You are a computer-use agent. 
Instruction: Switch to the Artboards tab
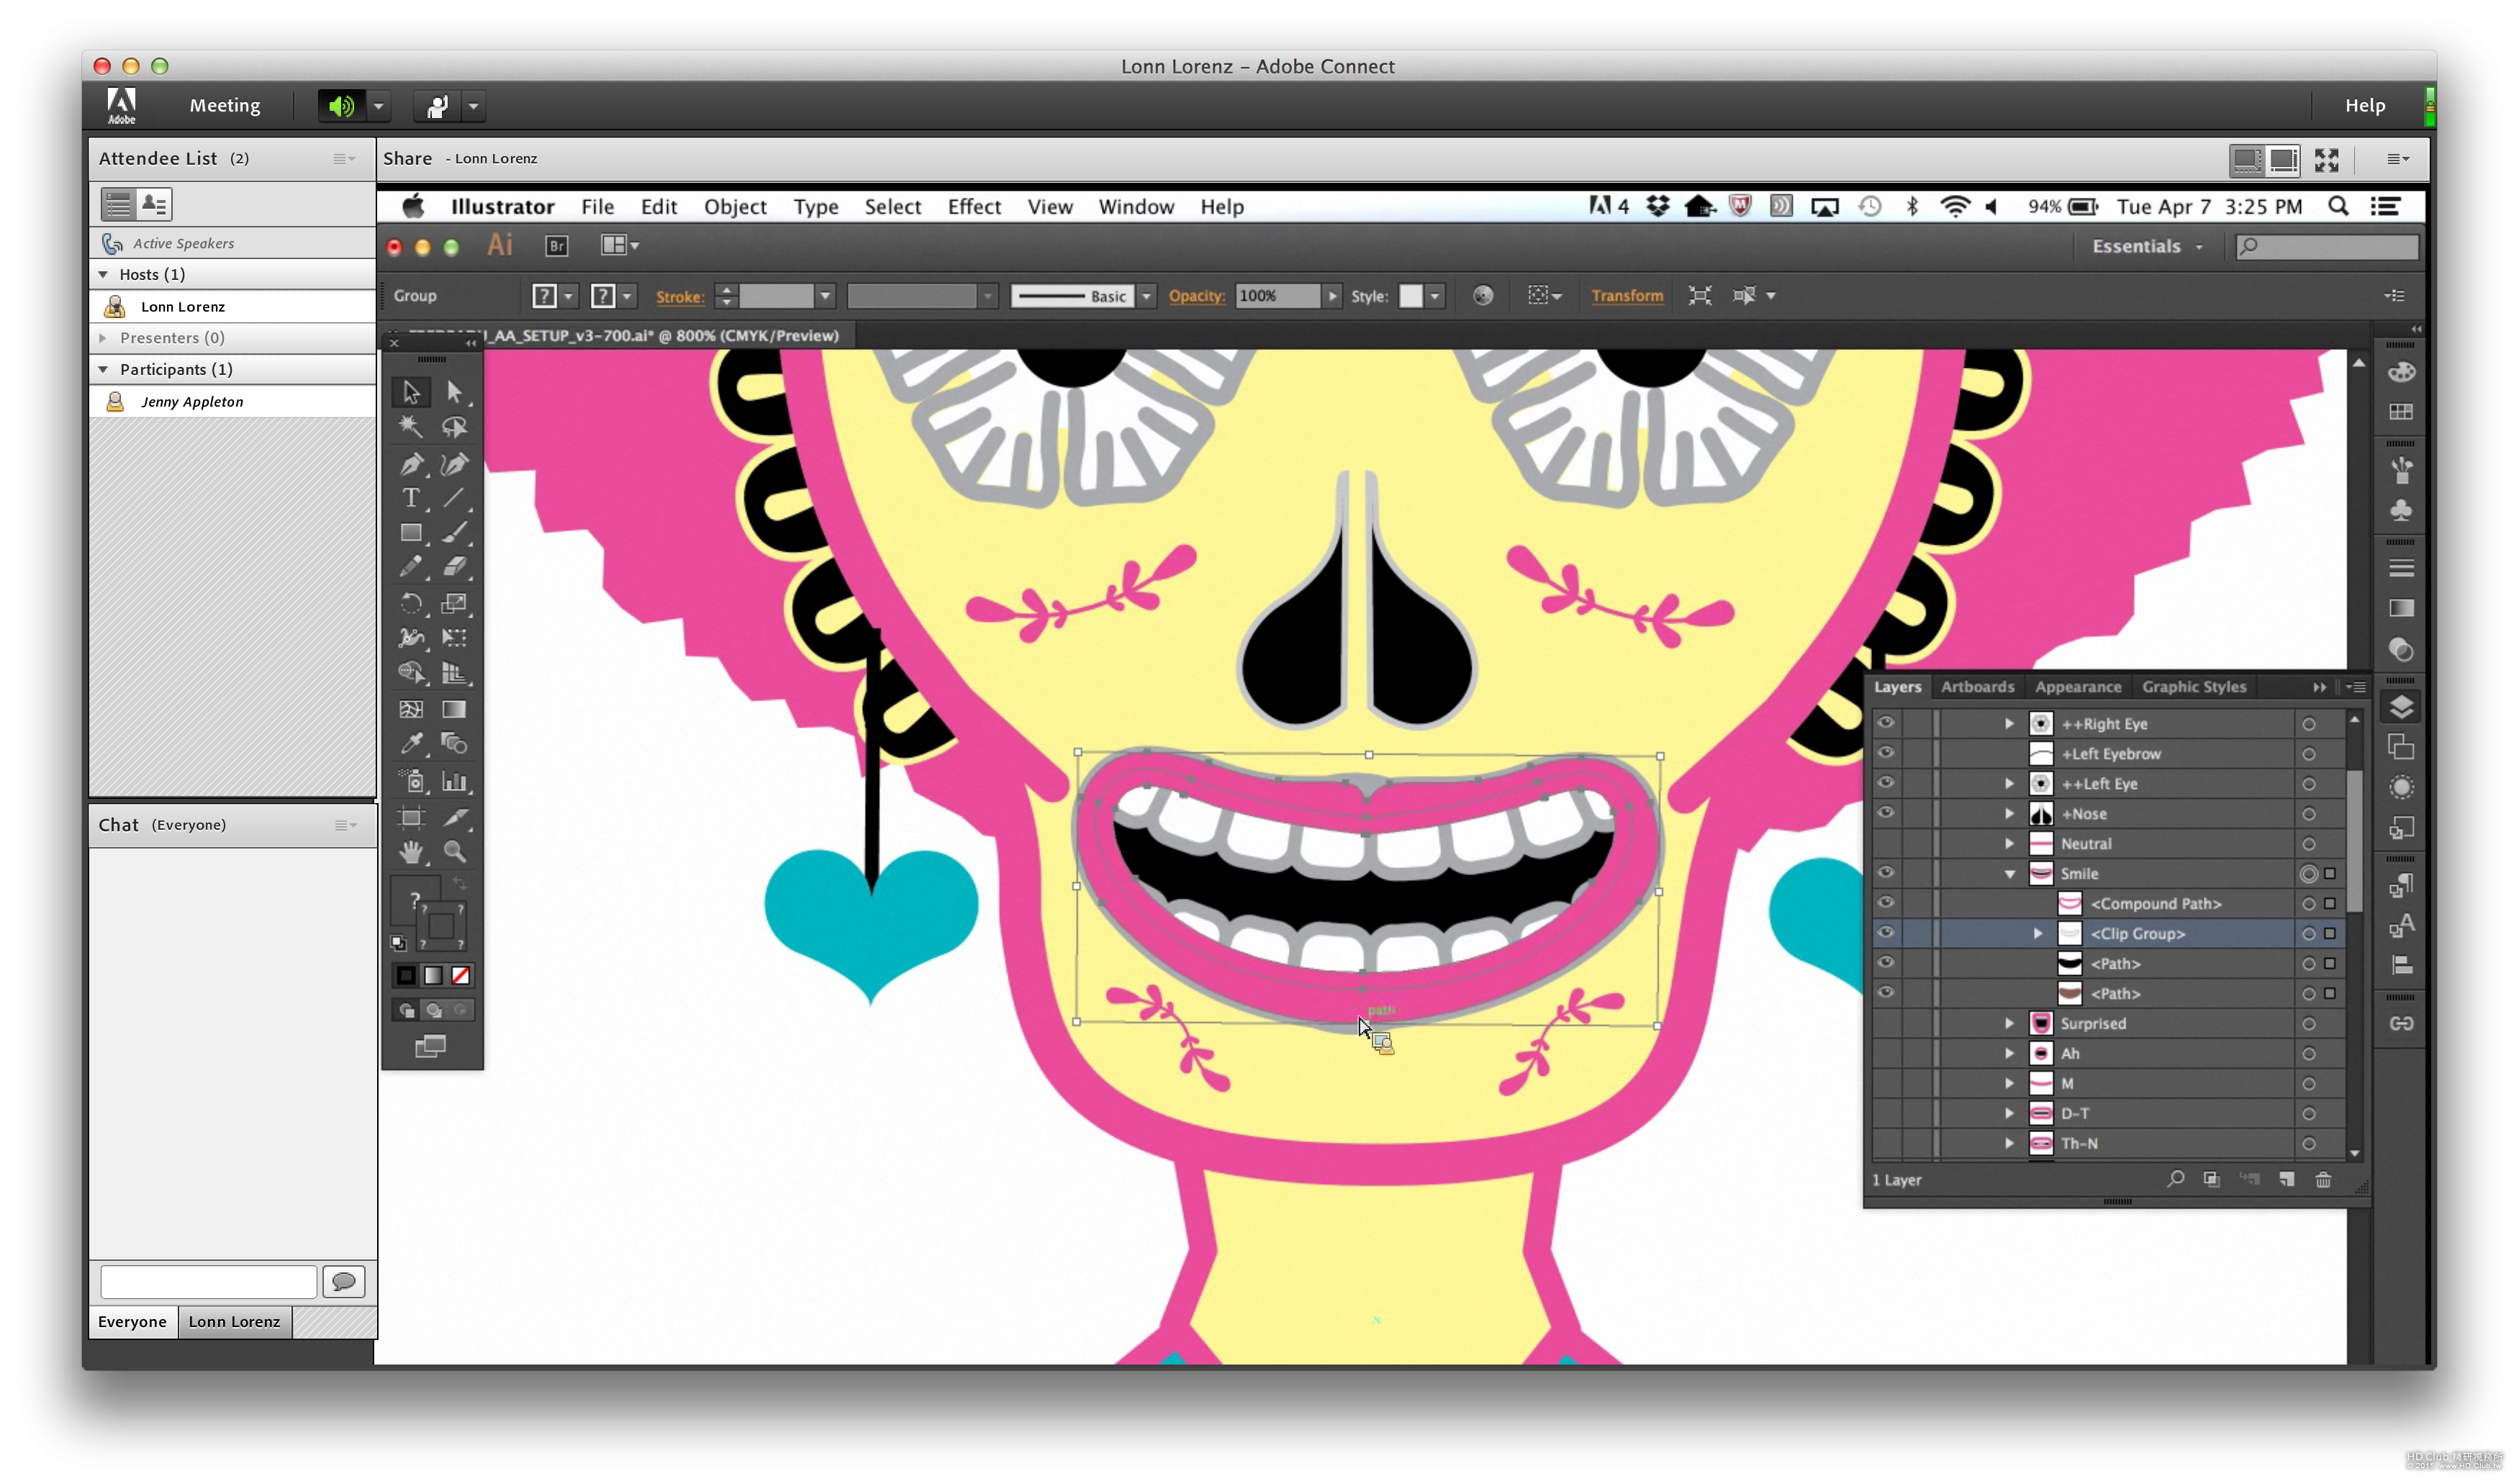[x=1977, y=687]
